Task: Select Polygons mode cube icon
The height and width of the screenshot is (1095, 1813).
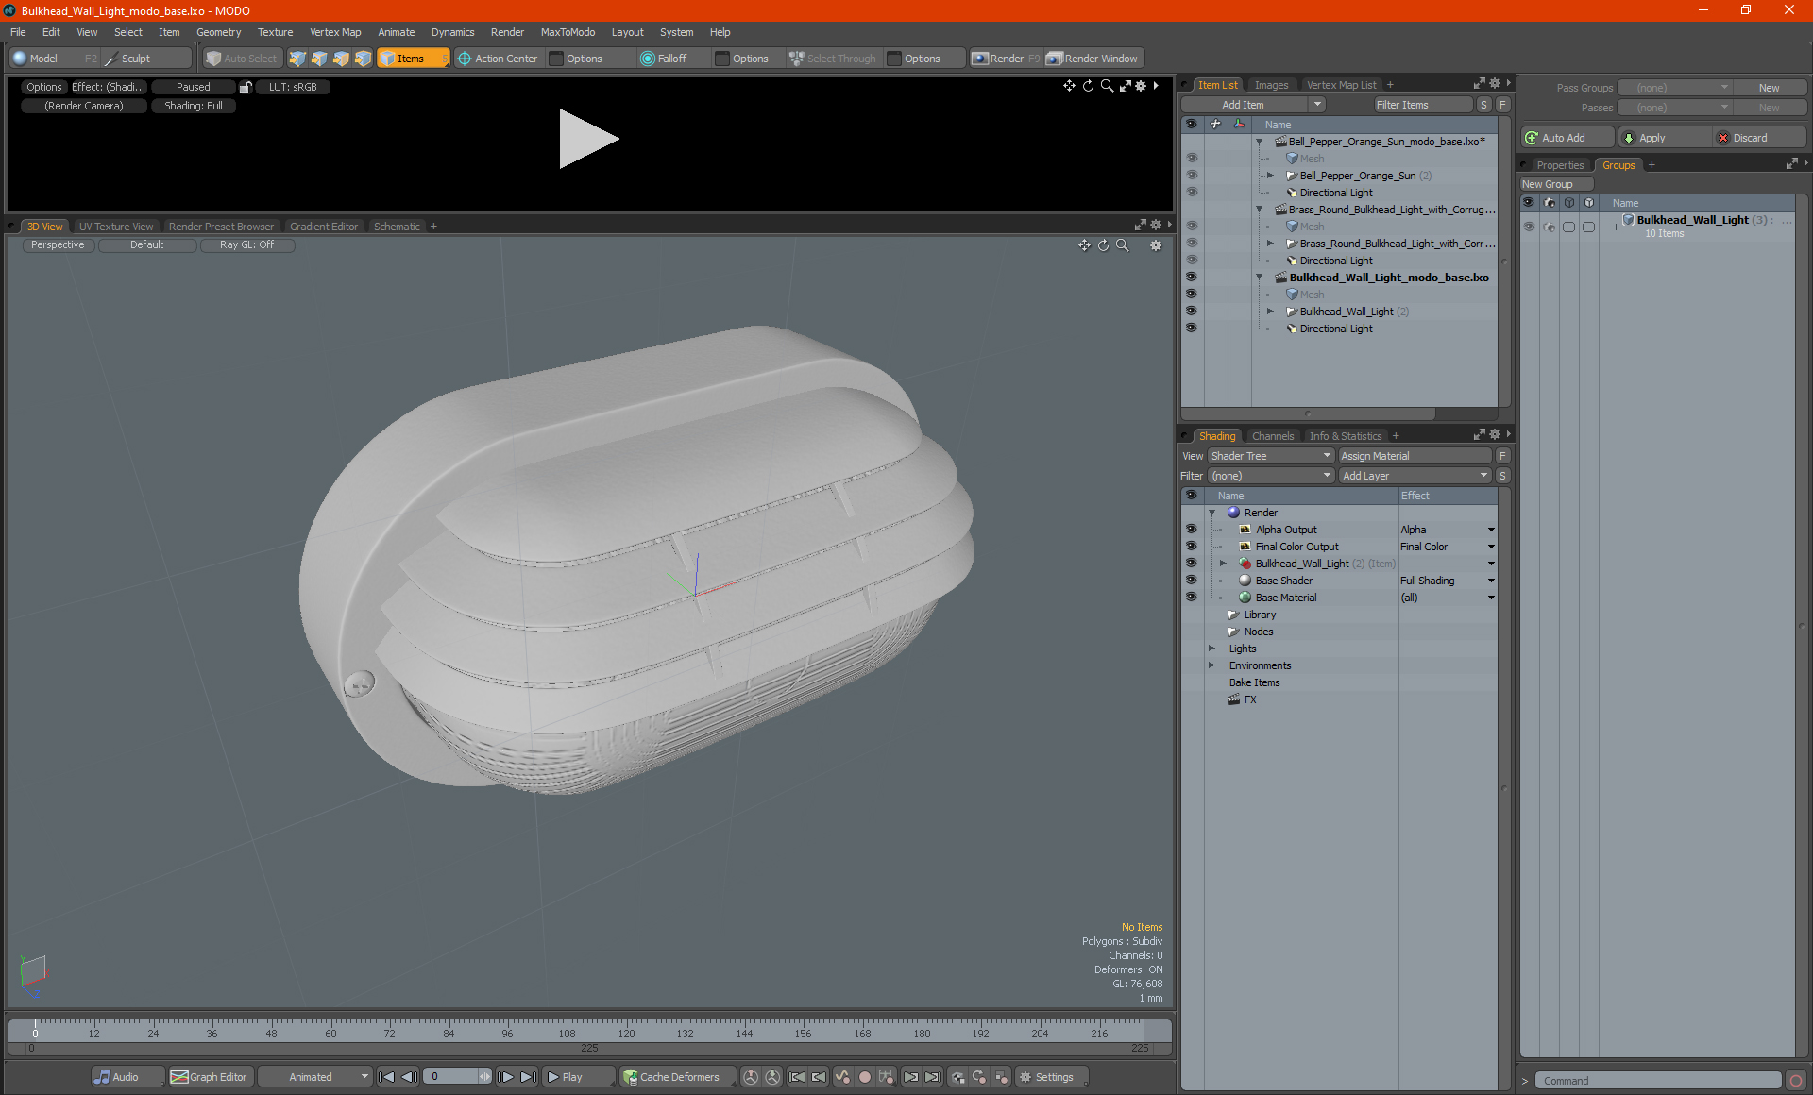Action: pyautogui.click(x=341, y=59)
